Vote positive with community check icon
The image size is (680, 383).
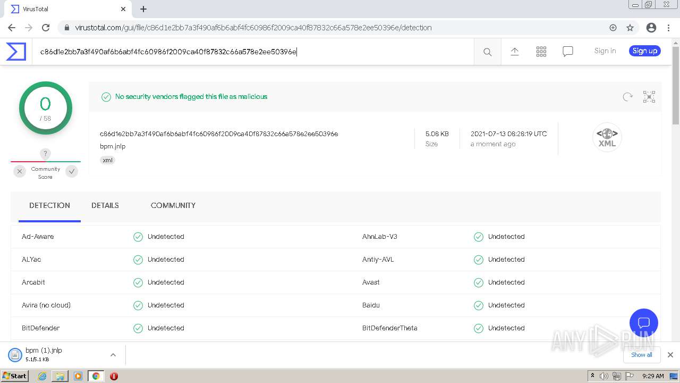pyautogui.click(x=72, y=171)
